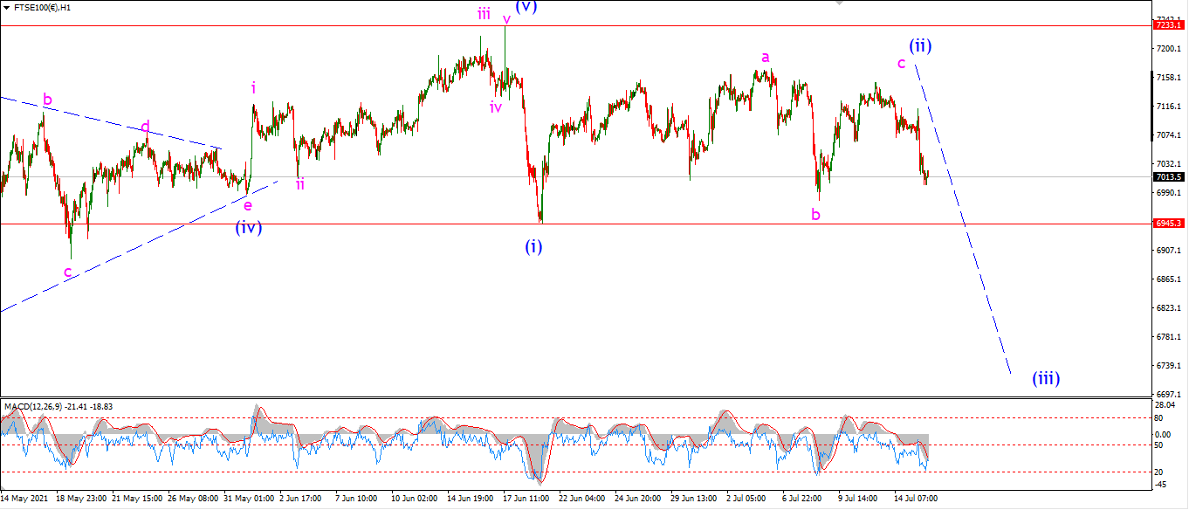Image resolution: width=1189 pixels, height=510 pixels.
Task: Select the blue (iii) wave target label
Action: (1046, 378)
